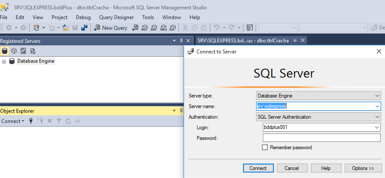
Task: Open the Edit menu
Action: click(20, 17)
